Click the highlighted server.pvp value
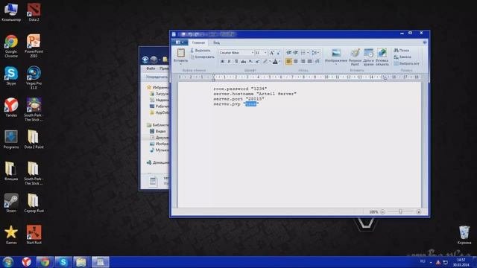 tap(251, 104)
